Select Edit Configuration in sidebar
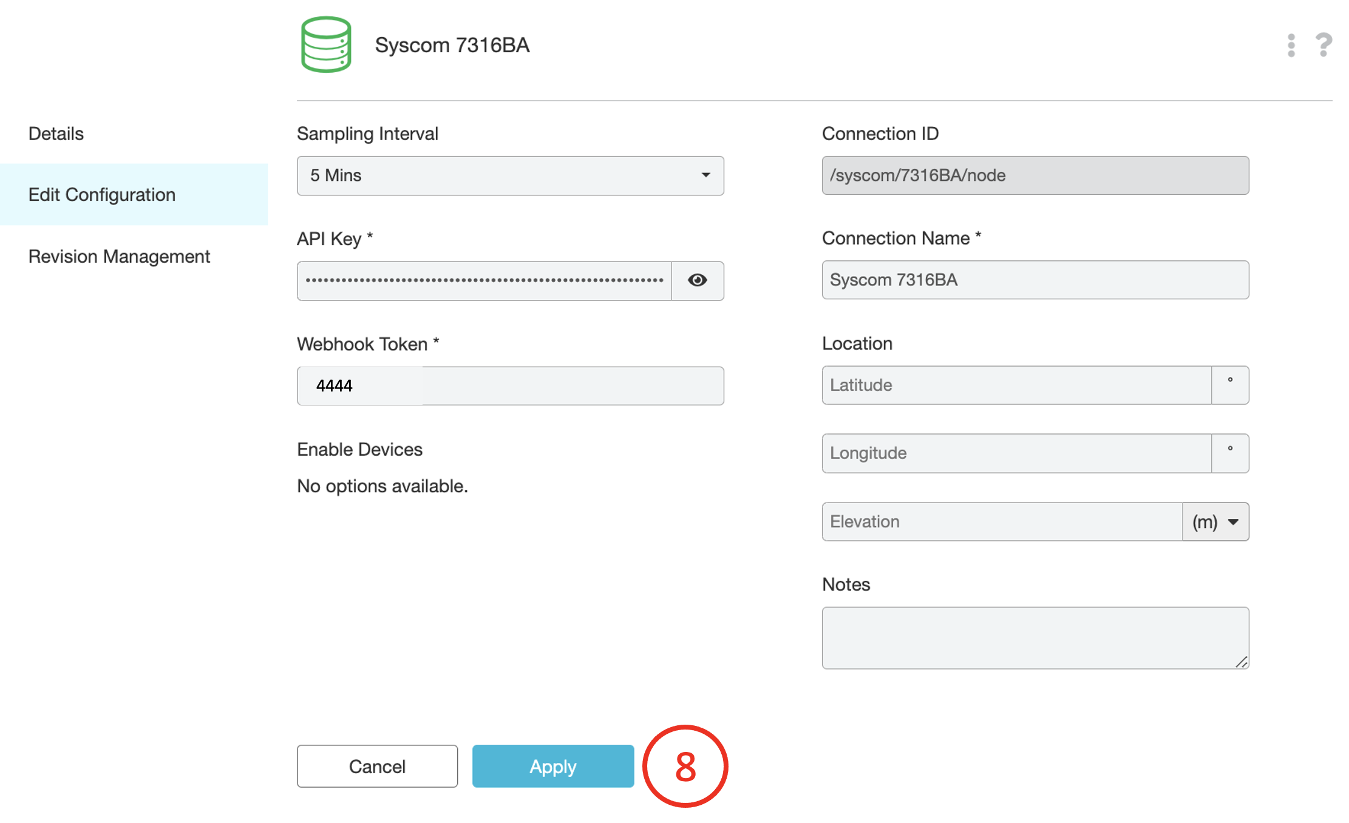Image resolution: width=1349 pixels, height=823 pixels. point(134,194)
